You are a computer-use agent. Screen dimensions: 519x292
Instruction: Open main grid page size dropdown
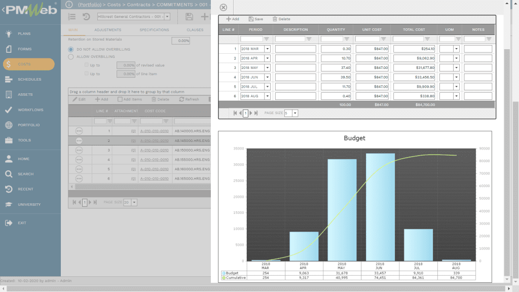(x=134, y=202)
